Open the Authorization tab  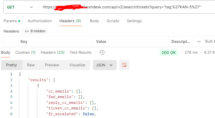coord(40,21)
